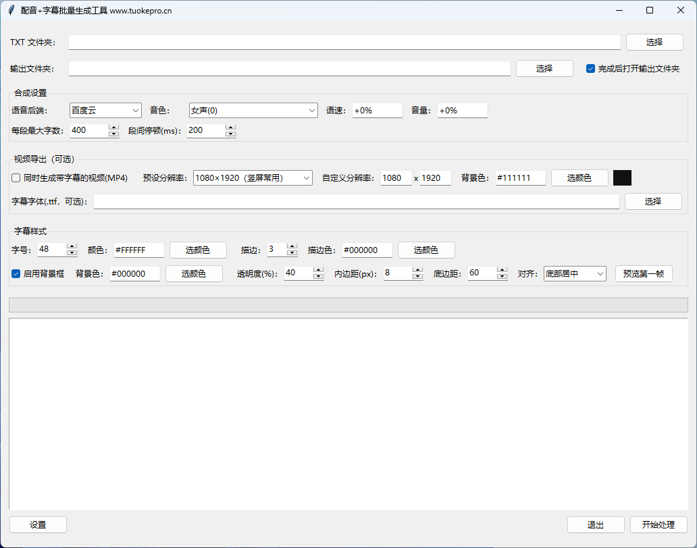The height and width of the screenshot is (548, 697).
Task: Expand the 预设分辨率 resolution dropdown
Action: pos(253,177)
